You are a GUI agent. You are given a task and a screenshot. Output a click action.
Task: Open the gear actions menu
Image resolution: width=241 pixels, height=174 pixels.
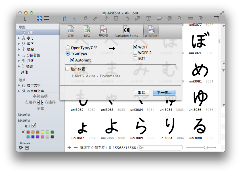[x=21, y=148]
